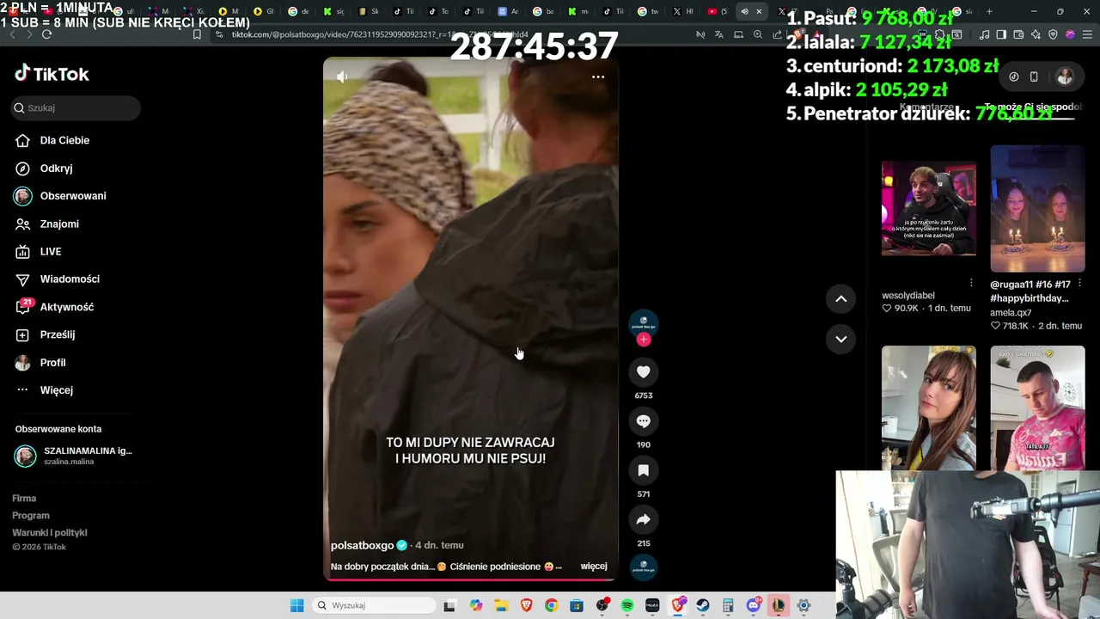The width and height of the screenshot is (1100, 619).
Task: Click the wesolydiabel username
Action: [x=908, y=296]
